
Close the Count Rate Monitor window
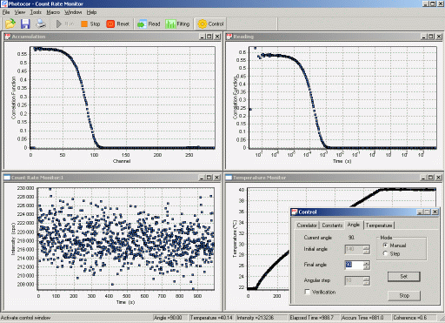[217, 178]
